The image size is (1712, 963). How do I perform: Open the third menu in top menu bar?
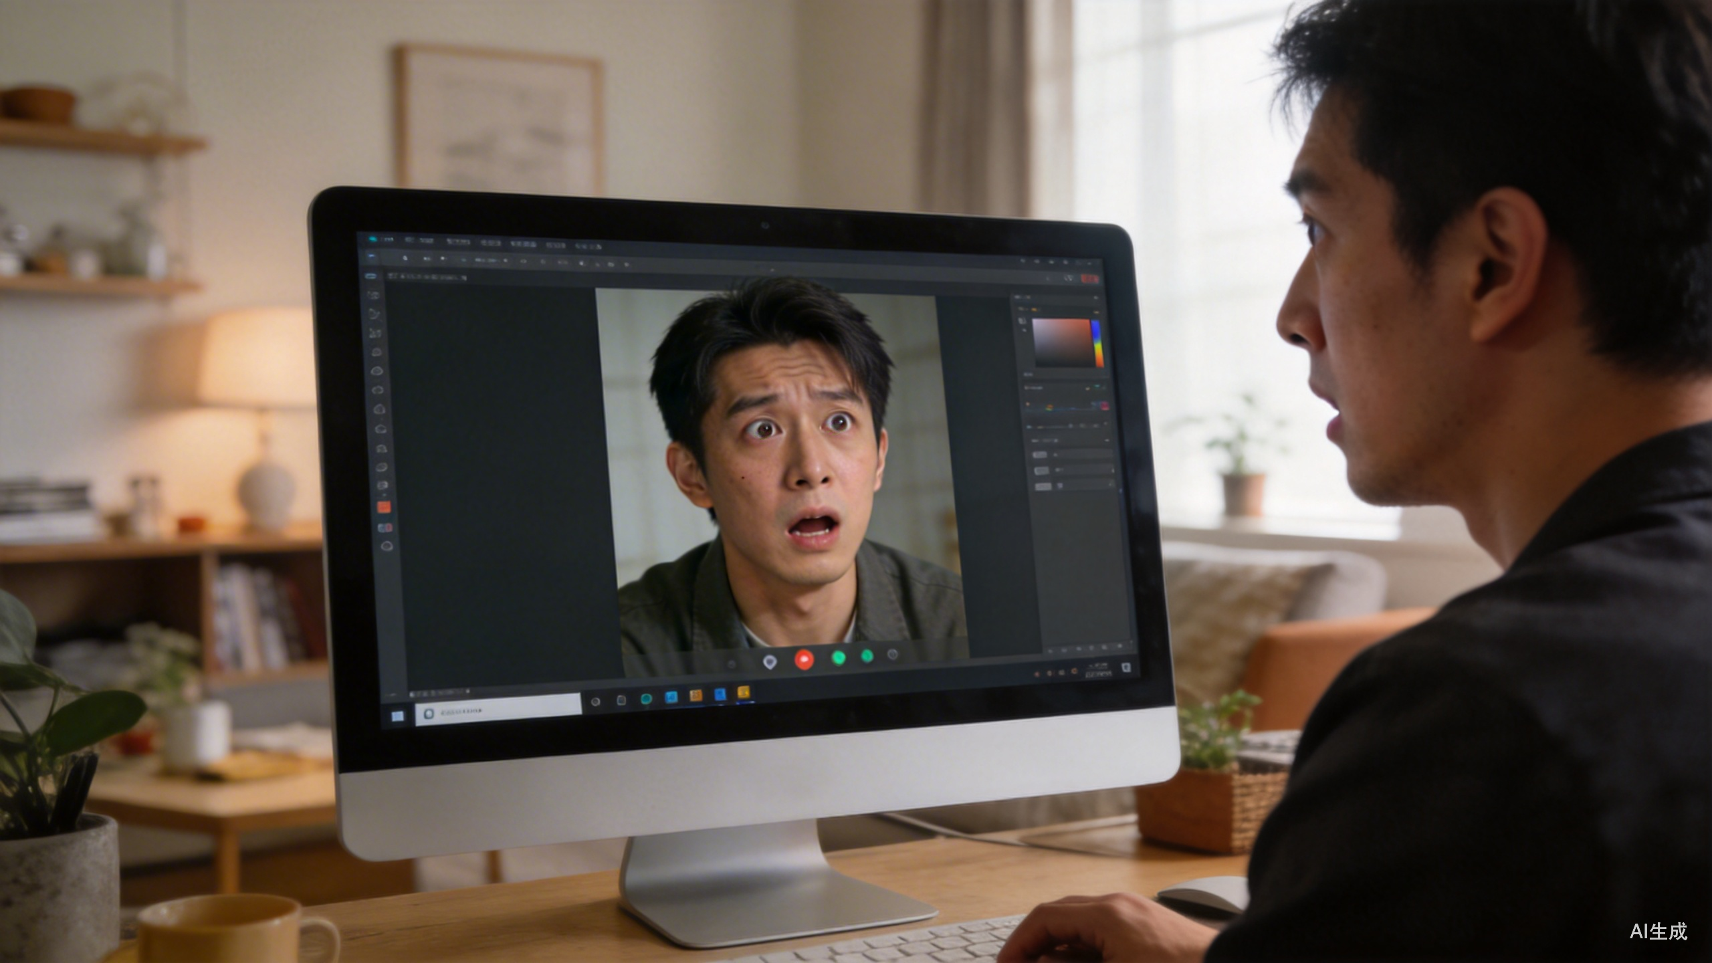458,241
